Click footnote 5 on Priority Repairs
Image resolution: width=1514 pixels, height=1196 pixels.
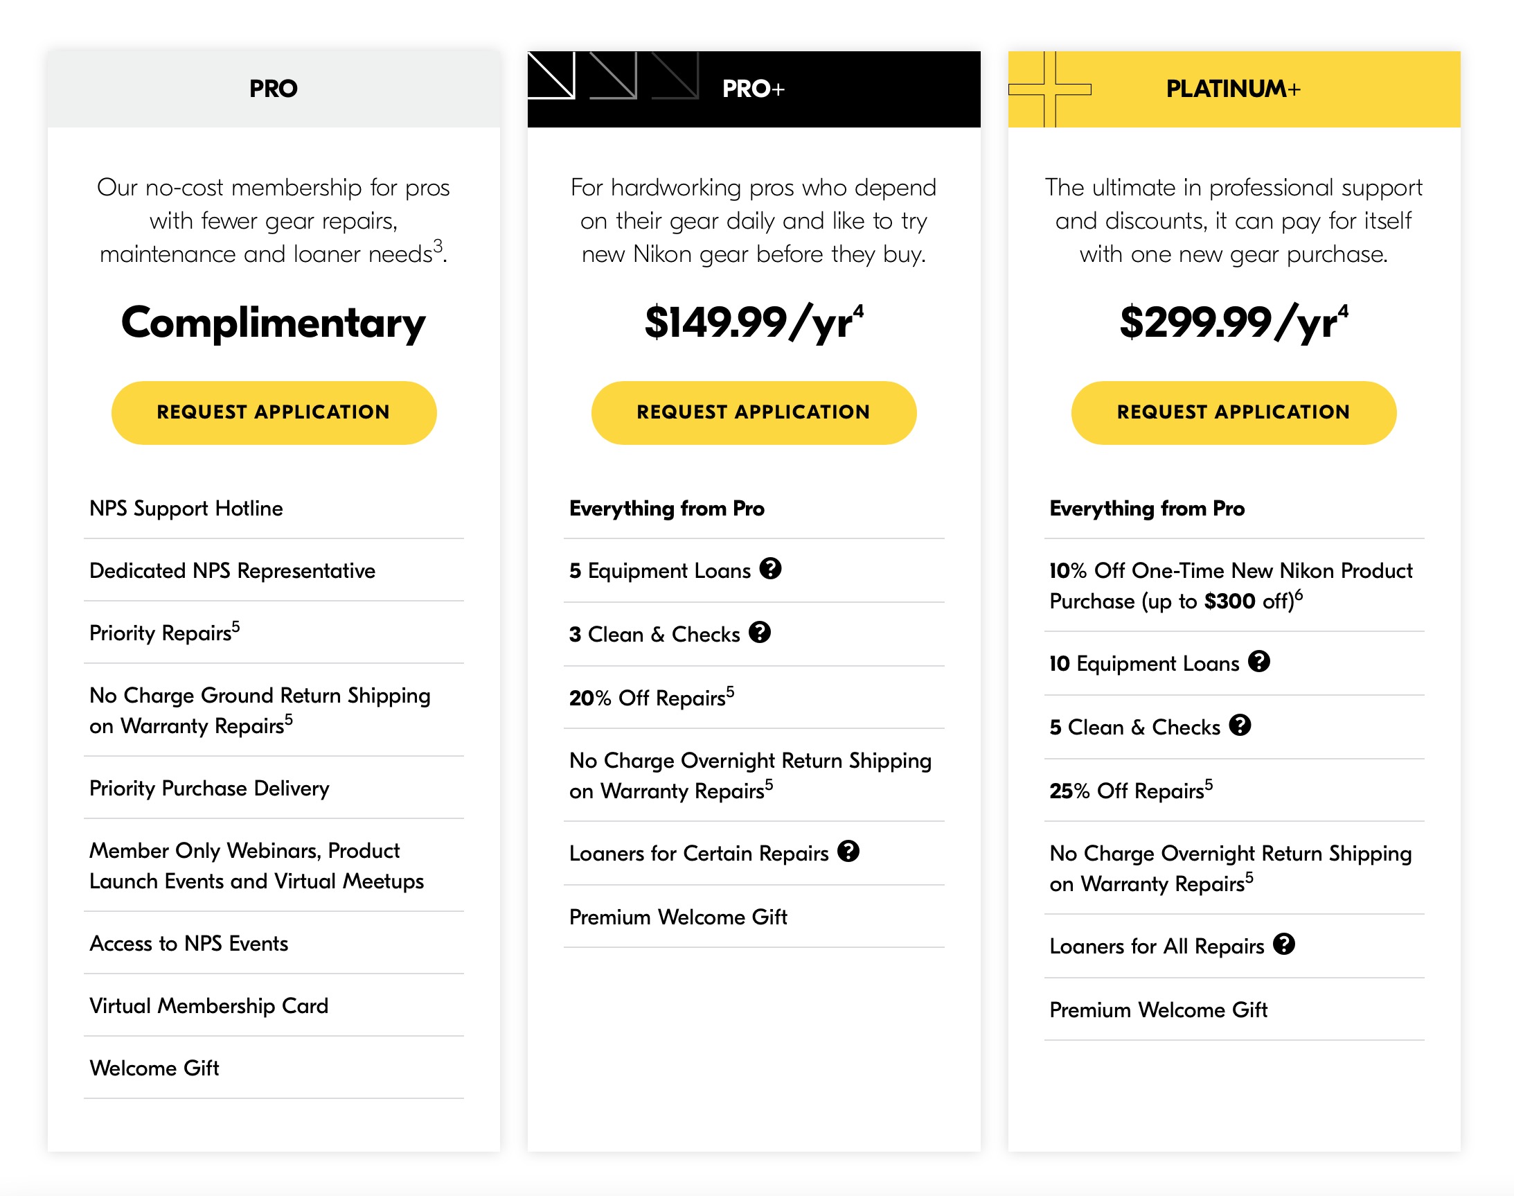(236, 626)
